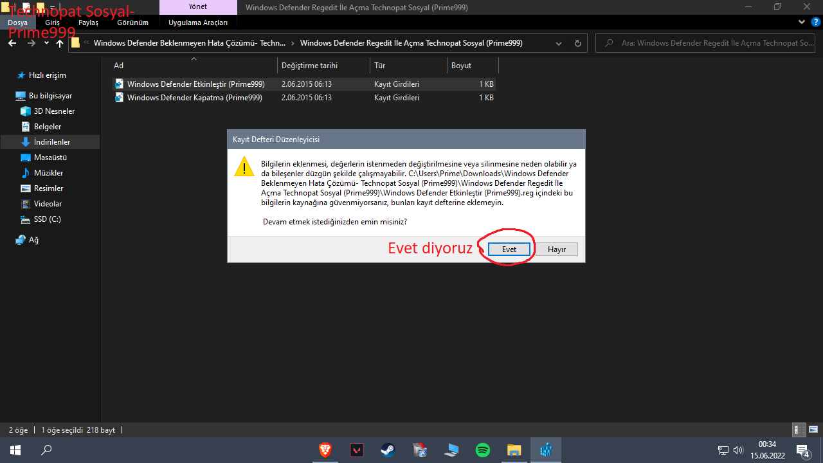Select the Yönet contextual tab
The image size is (823, 463).
198,7
